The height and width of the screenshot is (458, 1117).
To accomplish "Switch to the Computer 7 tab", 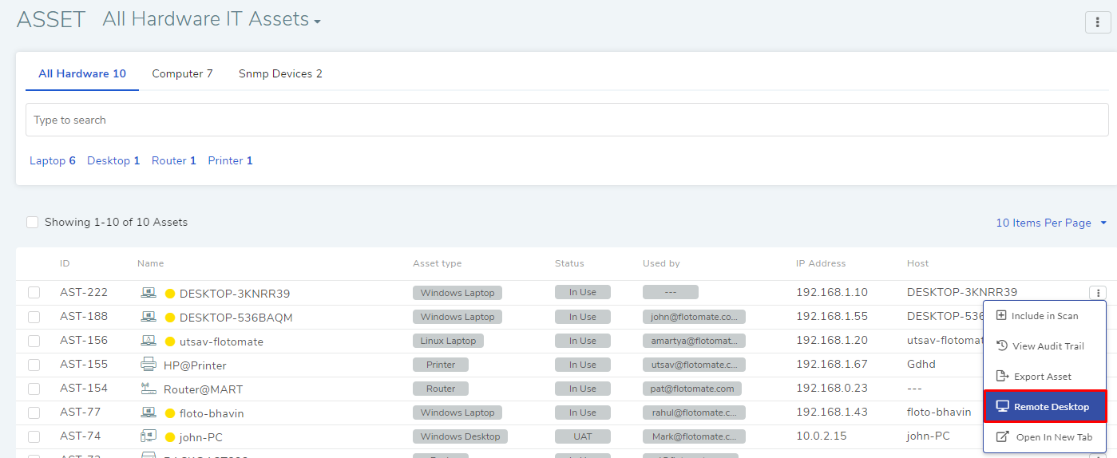I will point(182,73).
